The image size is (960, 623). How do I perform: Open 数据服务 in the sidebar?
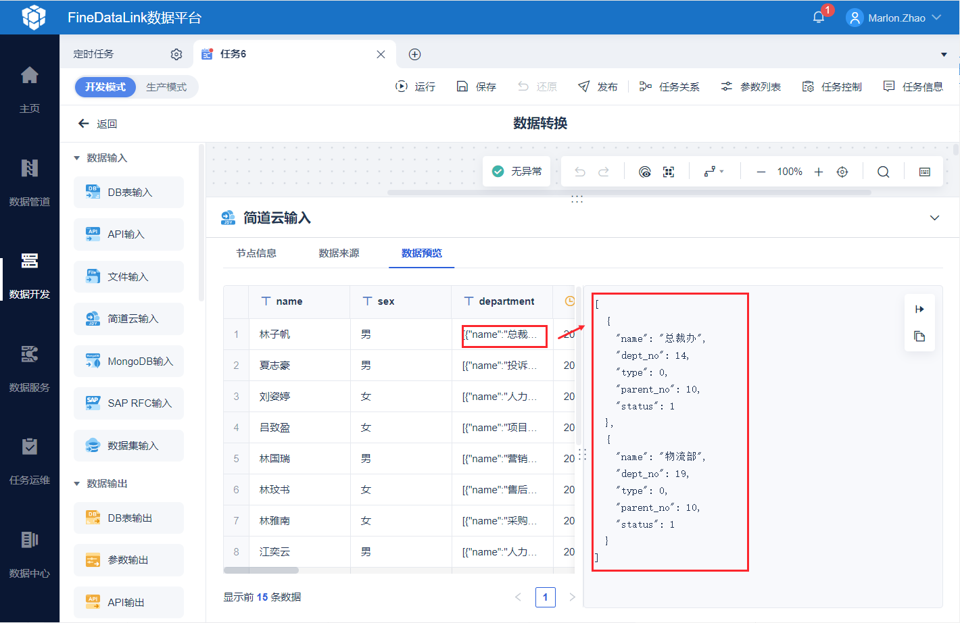(x=30, y=369)
